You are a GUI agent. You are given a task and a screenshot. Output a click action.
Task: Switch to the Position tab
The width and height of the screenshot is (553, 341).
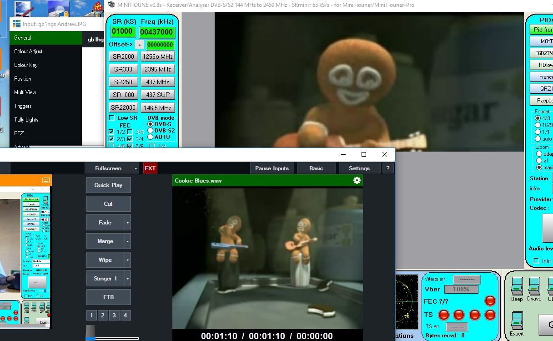tap(45, 79)
